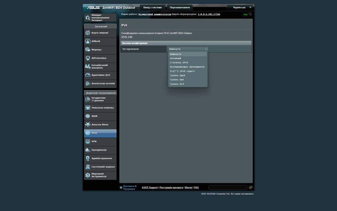Image resolution: width=337 pixels, height=211 pixels.
Task: Open AiProtection shield icon
Action: click(x=88, y=58)
